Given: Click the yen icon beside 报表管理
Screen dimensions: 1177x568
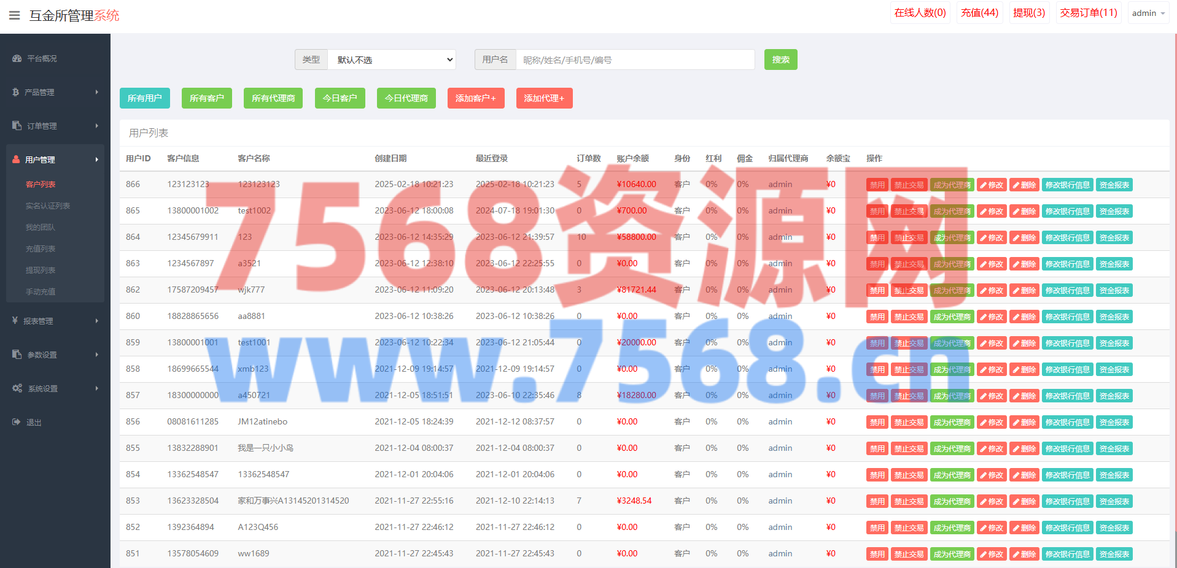Looking at the screenshot, I should [x=15, y=321].
